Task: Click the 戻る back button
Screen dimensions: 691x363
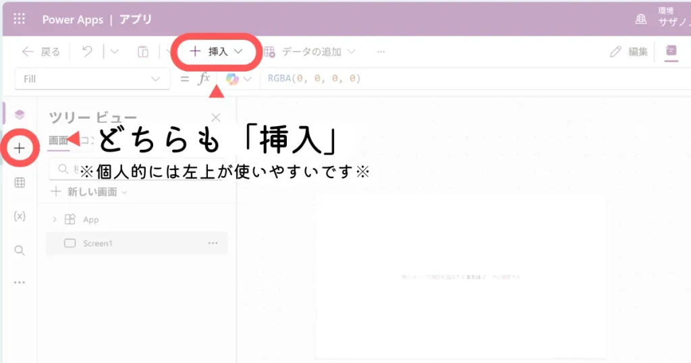Action: [41, 51]
